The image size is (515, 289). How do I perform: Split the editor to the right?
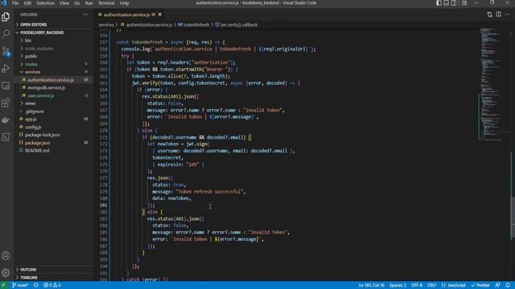pos(499,14)
